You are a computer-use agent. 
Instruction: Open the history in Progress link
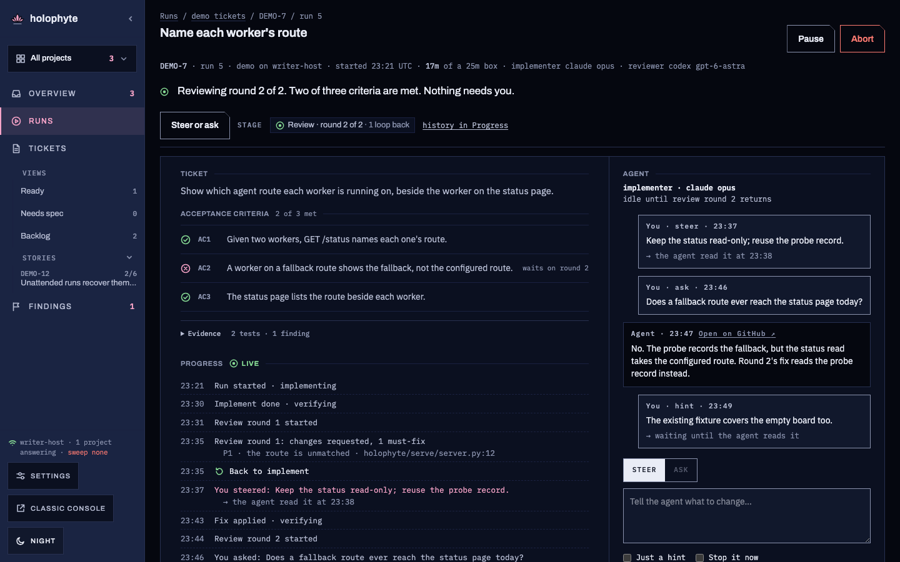(465, 126)
